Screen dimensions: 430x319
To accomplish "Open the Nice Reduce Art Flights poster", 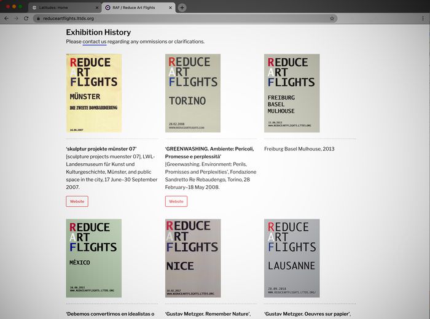I will click(x=193, y=258).
